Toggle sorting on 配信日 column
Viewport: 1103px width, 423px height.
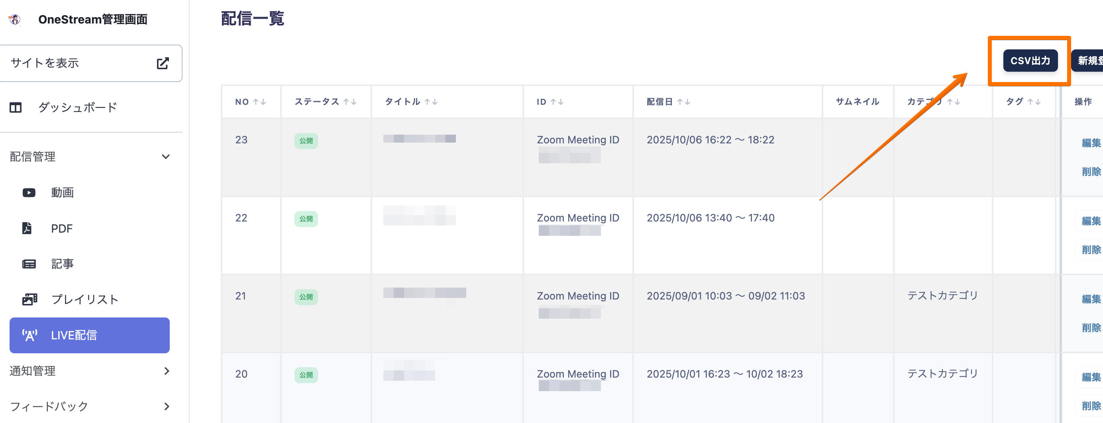tap(683, 102)
